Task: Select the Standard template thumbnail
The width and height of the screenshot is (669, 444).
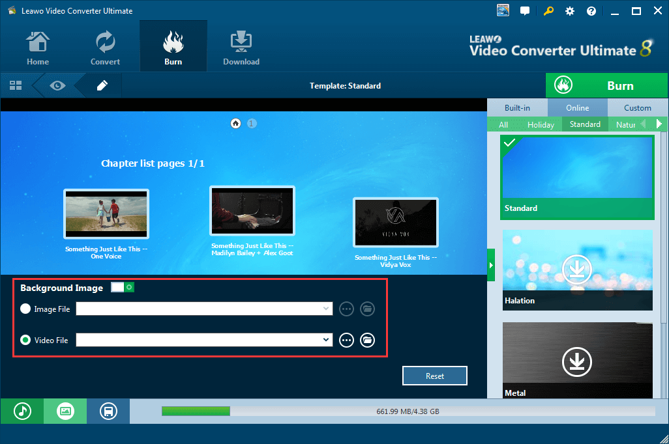Action: (577, 177)
